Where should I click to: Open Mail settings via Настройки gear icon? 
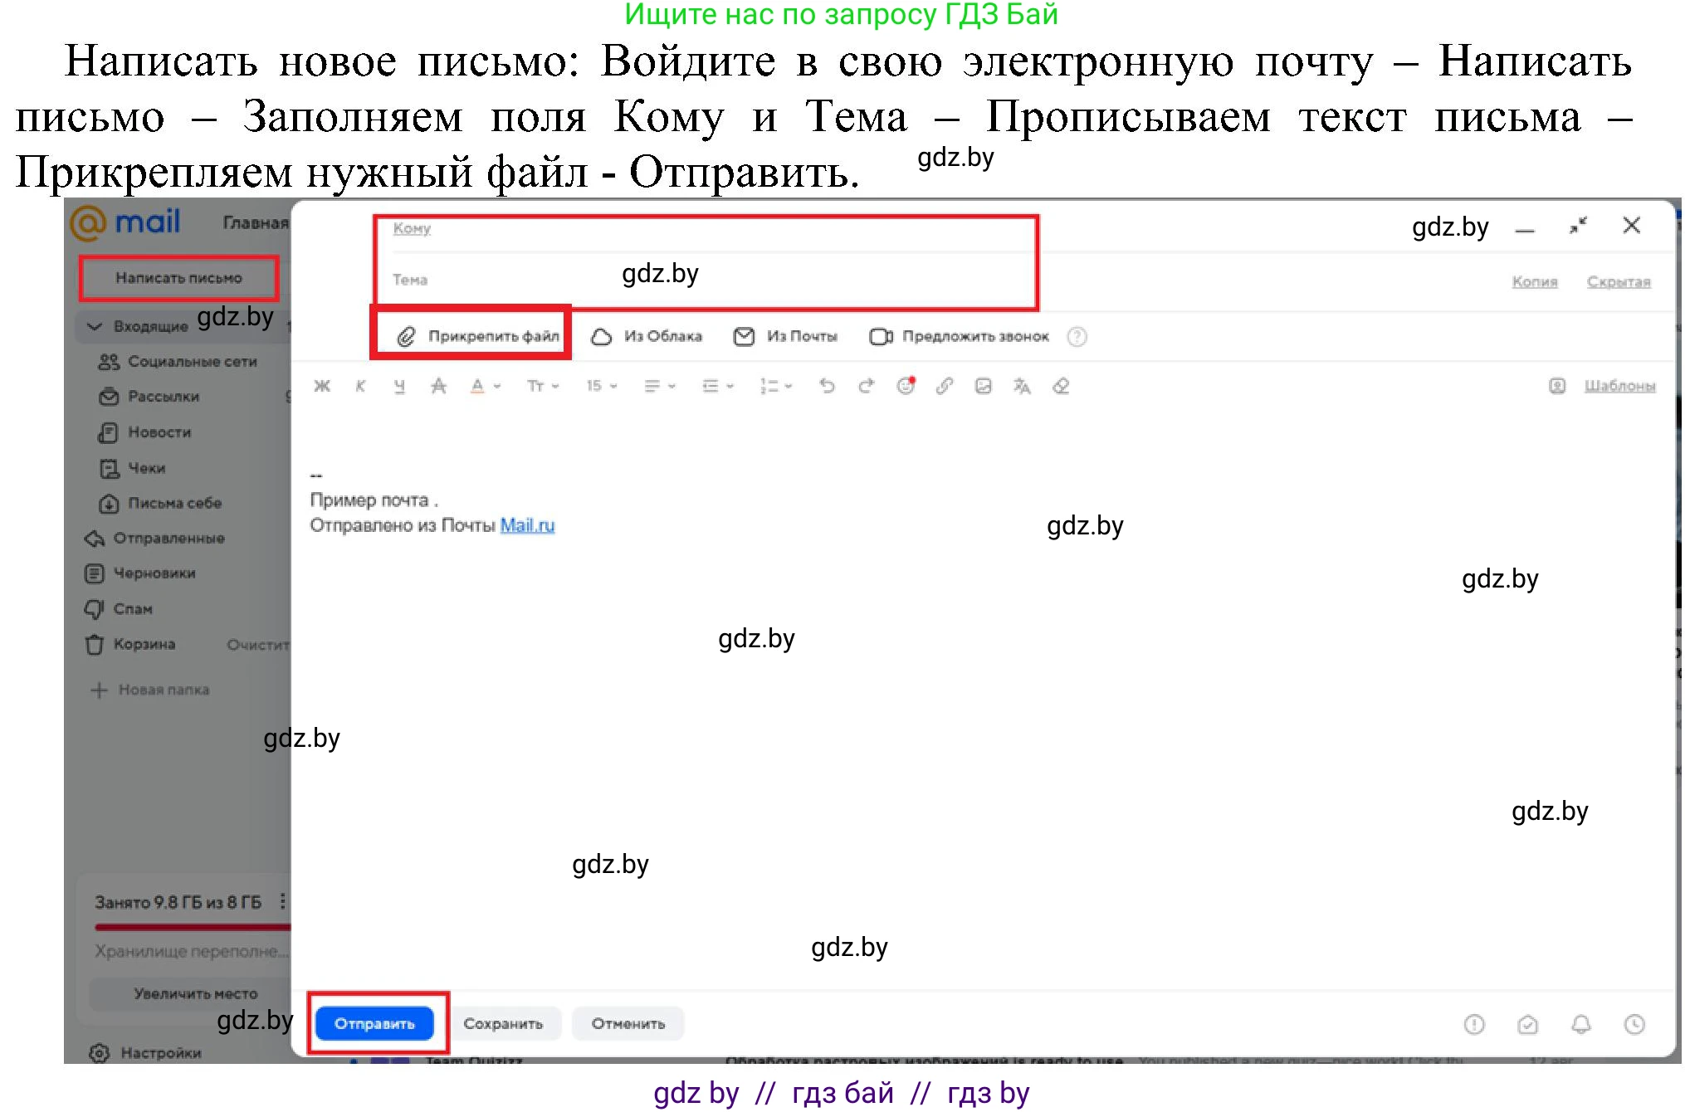tap(100, 1052)
